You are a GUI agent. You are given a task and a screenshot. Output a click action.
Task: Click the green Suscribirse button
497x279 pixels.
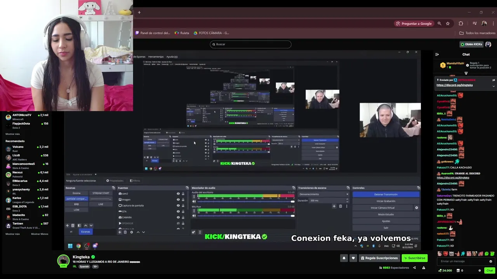[x=414, y=258]
